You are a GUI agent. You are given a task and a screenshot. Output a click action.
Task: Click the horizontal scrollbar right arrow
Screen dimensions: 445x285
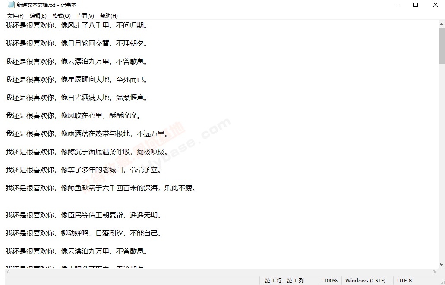click(434, 272)
